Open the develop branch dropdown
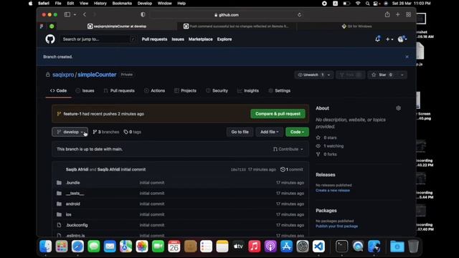Viewport: 459px width, 258px height. tap(70, 132)
